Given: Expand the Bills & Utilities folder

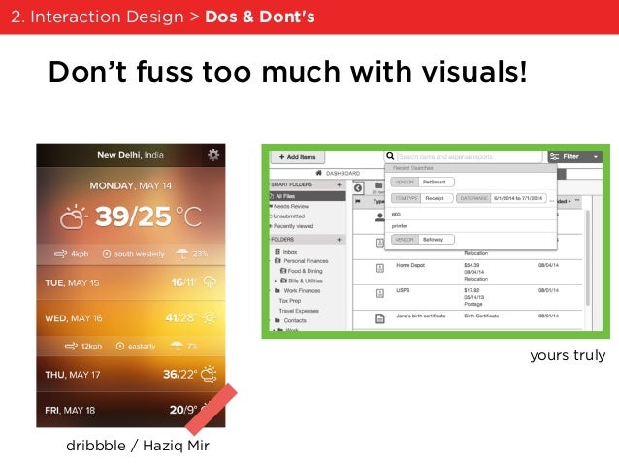Looking at the screenshot, I should (x=276, y=281).
